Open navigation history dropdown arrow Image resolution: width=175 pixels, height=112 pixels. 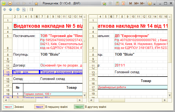tap(30, 3)
